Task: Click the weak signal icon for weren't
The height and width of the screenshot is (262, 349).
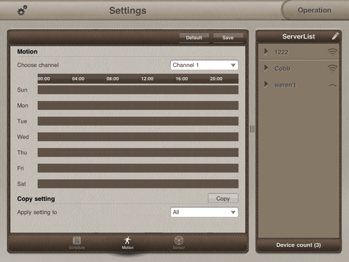Action: point(332,85)
